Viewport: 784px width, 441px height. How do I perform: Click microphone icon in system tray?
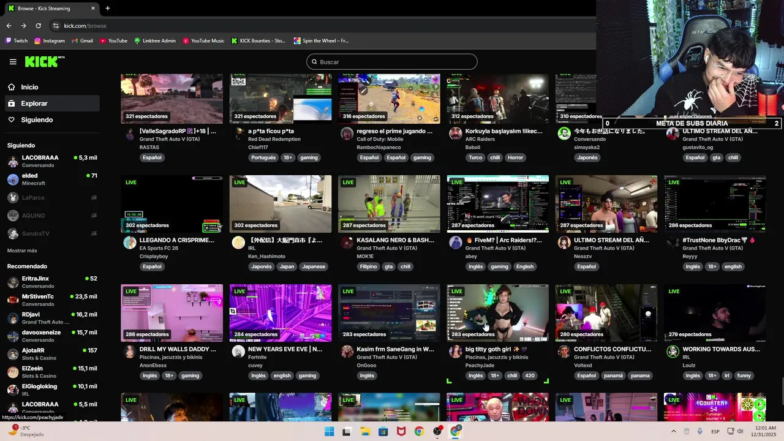click(x=699, y=431)
